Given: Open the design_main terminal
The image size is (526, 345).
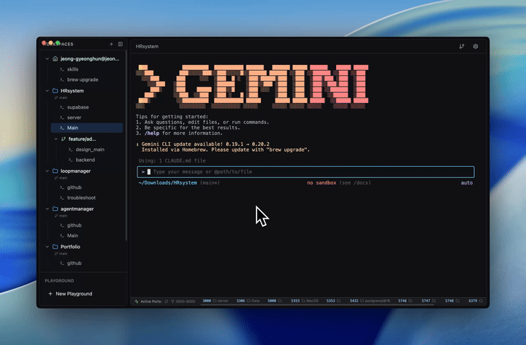Looking at the screenshot, I should [x=91, y=150].
